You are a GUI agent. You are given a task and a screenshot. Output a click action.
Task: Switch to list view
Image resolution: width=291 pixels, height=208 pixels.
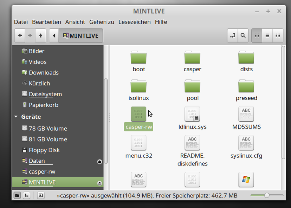[x=267, y=35]
